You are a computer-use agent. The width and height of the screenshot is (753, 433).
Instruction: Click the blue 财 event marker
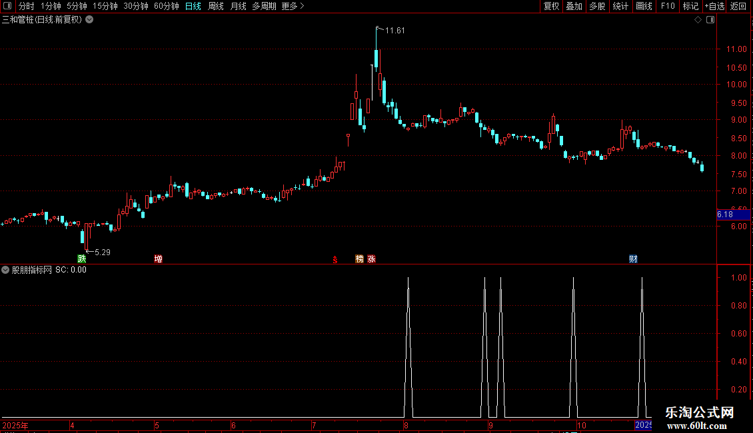633,258
